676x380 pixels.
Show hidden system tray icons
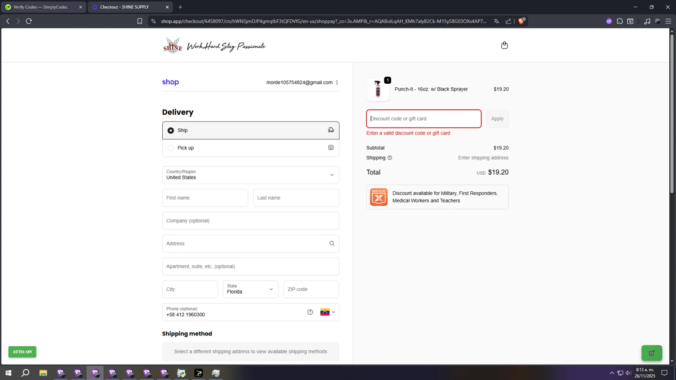coord(612,373)
